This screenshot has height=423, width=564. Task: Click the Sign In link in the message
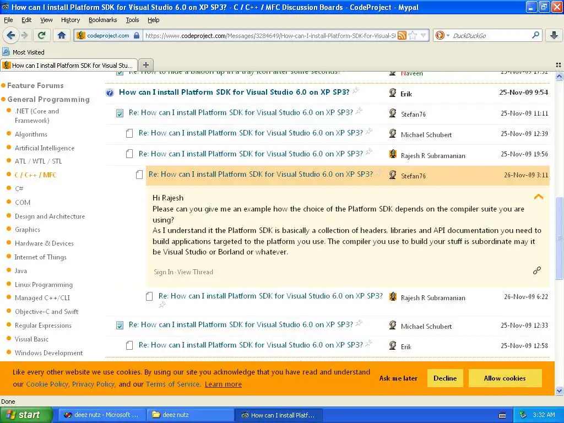(x=163, y=272)
